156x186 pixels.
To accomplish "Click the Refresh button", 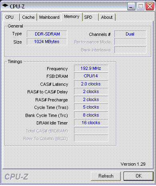I will pyautogui.click(x=106, y=176).
